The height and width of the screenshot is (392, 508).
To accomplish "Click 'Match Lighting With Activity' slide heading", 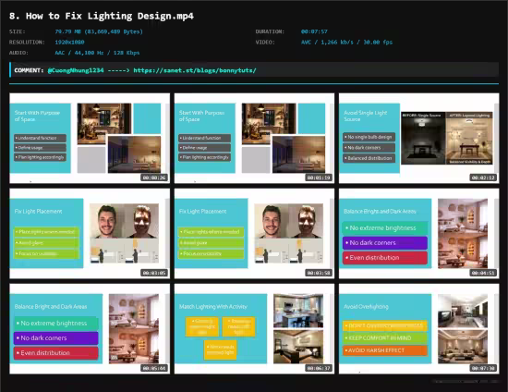I will 212,306.
